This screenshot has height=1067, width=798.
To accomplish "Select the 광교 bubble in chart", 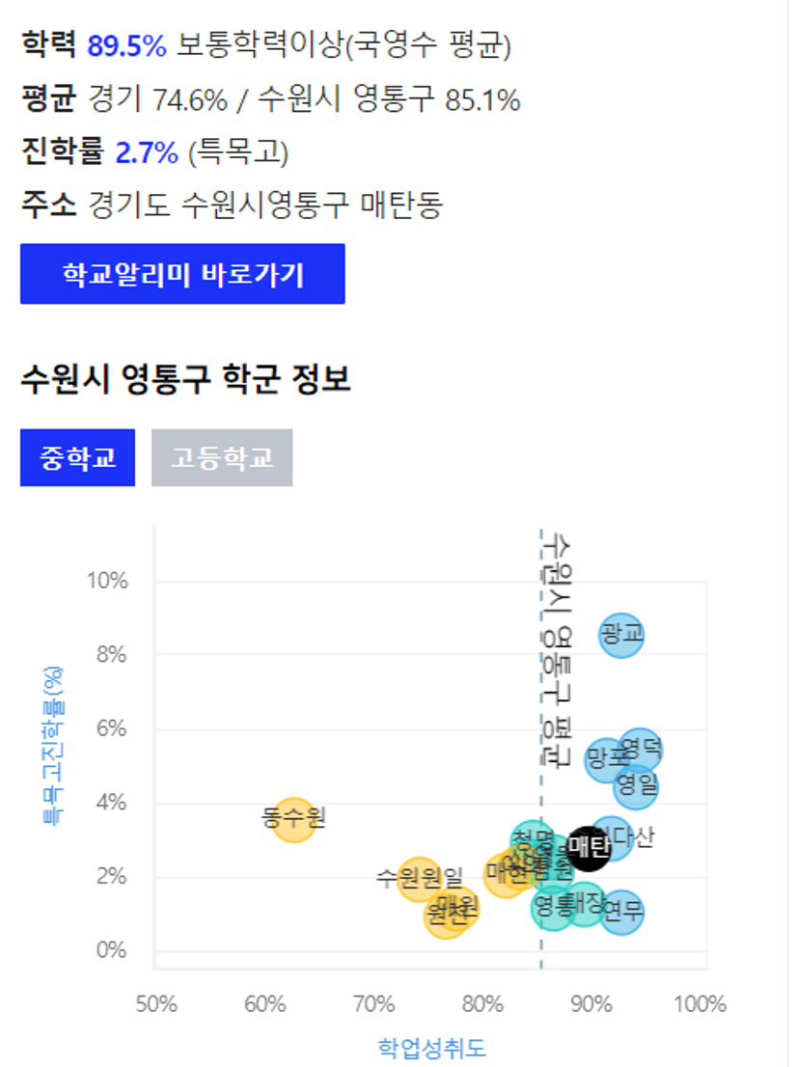I will pyautogui.click(x=621, y=635).
